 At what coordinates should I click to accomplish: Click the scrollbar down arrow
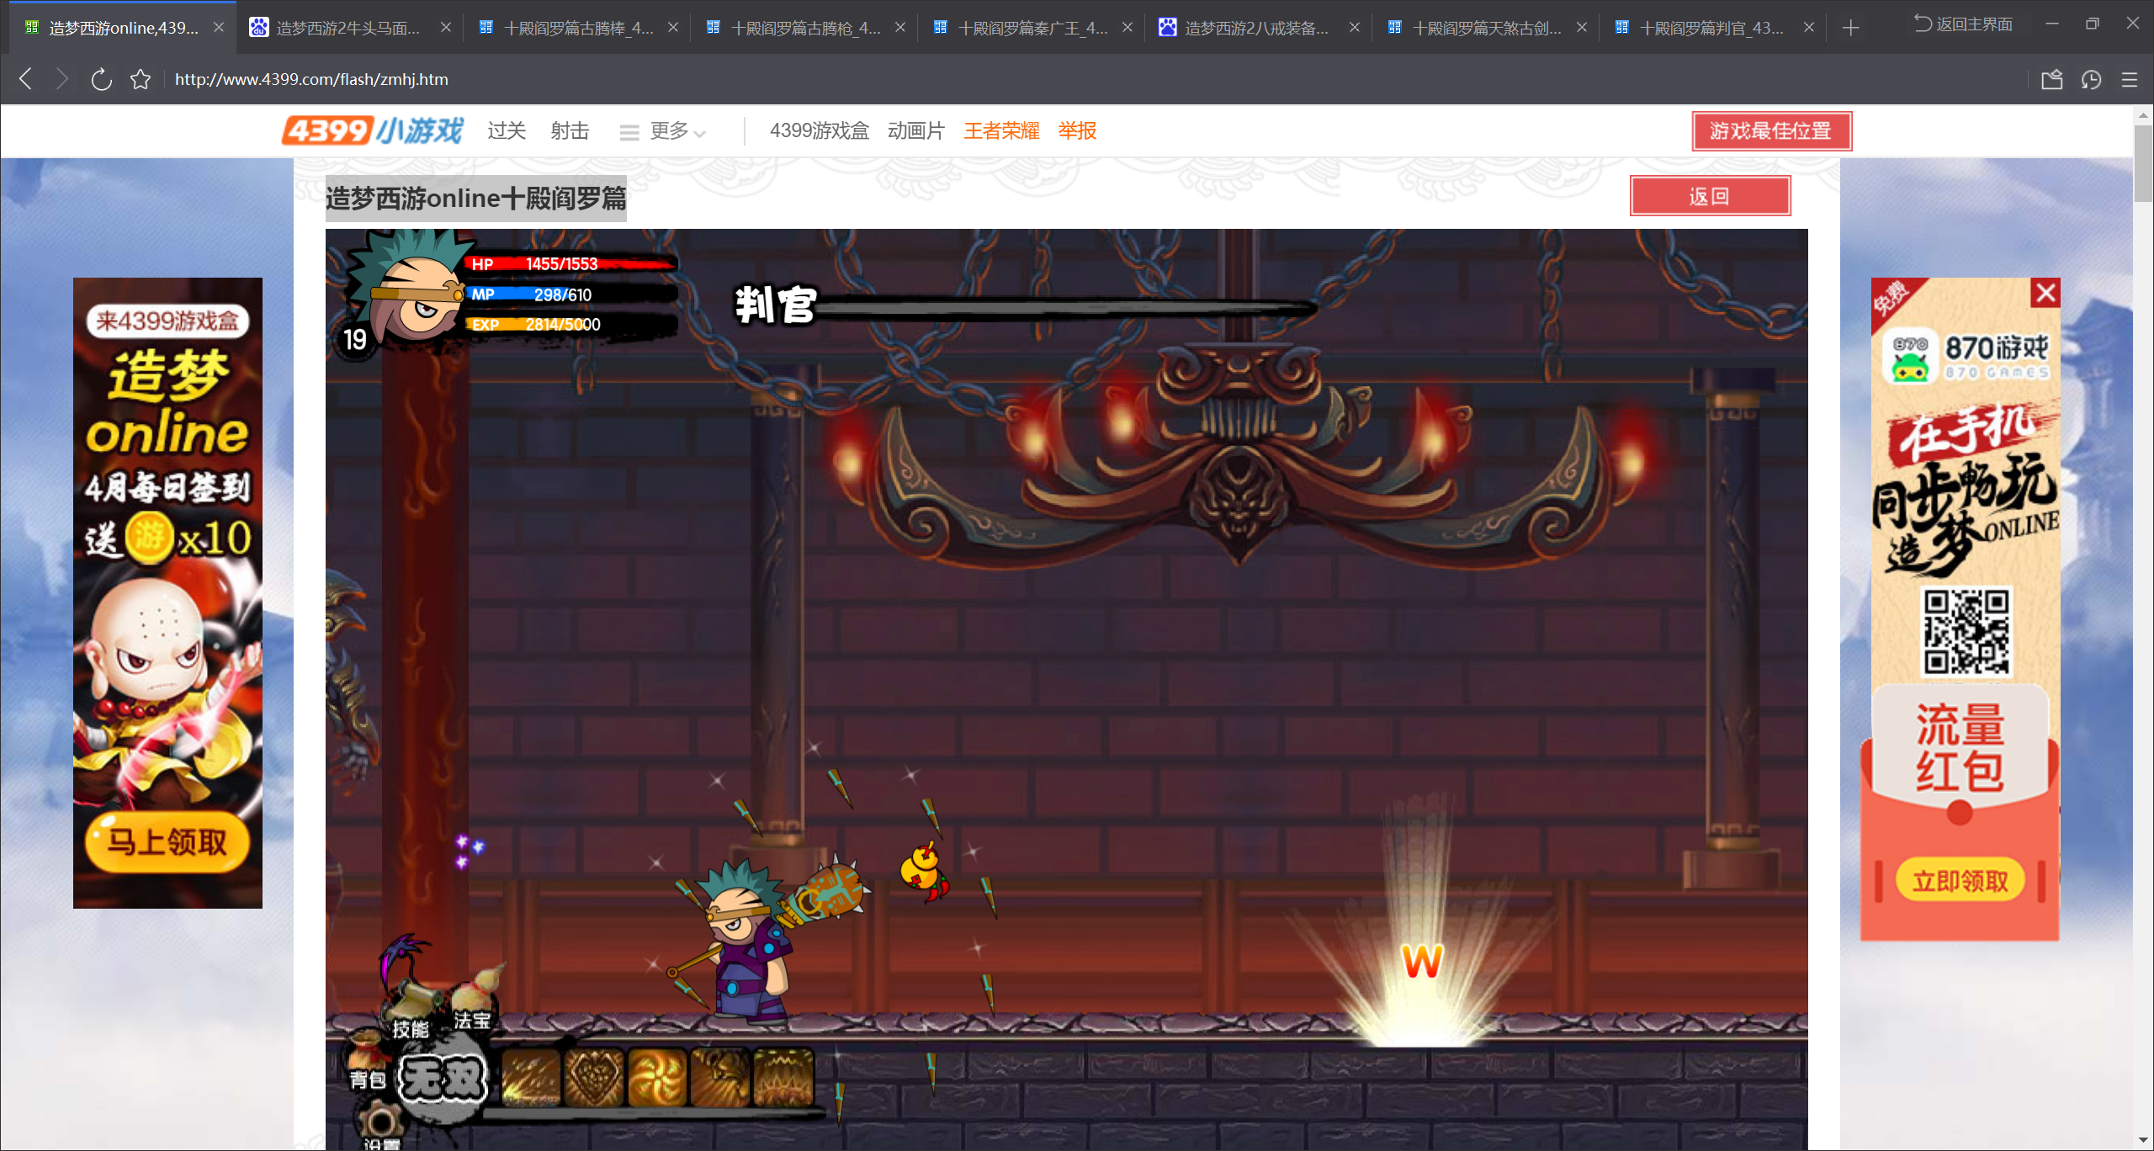2143,1141
